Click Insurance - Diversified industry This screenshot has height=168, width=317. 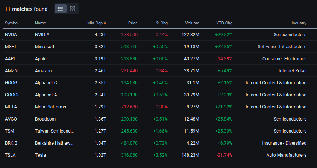[x=284, y=143]
